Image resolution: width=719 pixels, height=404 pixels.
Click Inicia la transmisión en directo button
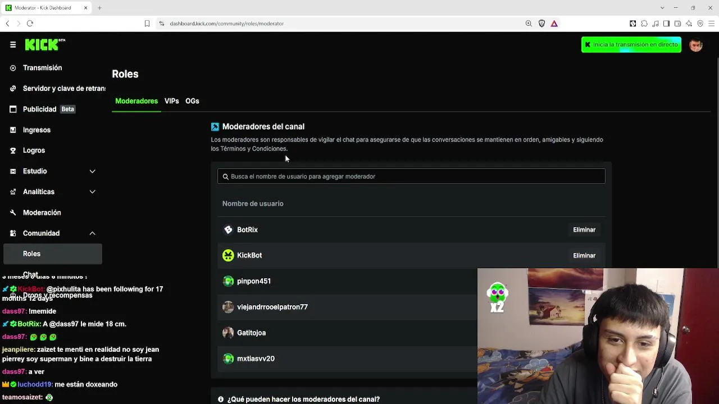pos(631,45)
